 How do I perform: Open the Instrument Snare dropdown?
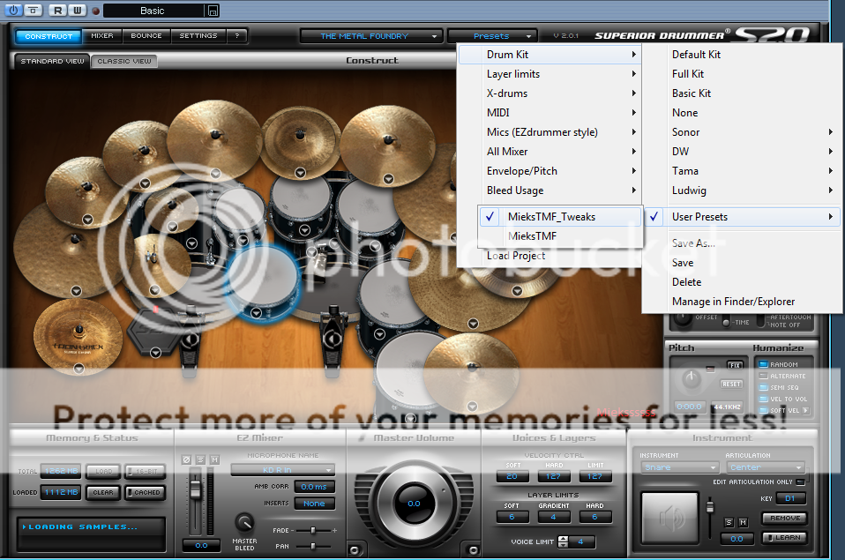coord(679,467)
